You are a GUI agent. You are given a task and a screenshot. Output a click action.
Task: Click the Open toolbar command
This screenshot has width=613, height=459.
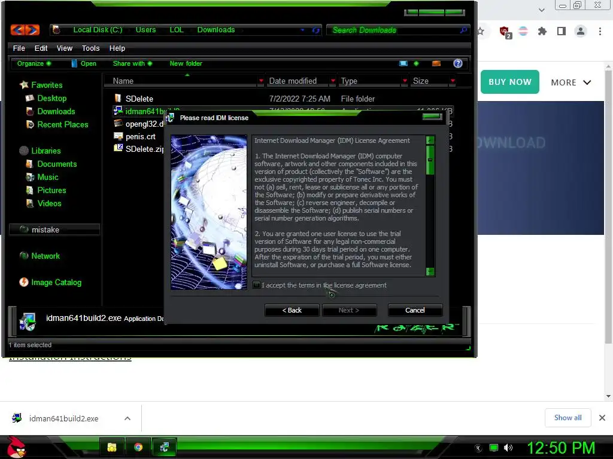84,63
